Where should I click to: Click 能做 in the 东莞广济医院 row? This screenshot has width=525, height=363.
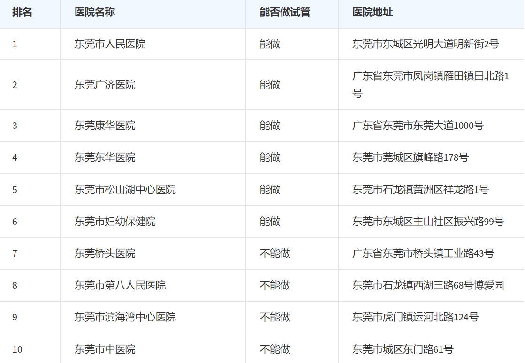click(x=270, y=85)
